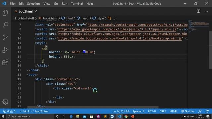Click the '.c' breadcrumb symbol
The height and width of the screenshot is (119, 212).
[112, 18]
